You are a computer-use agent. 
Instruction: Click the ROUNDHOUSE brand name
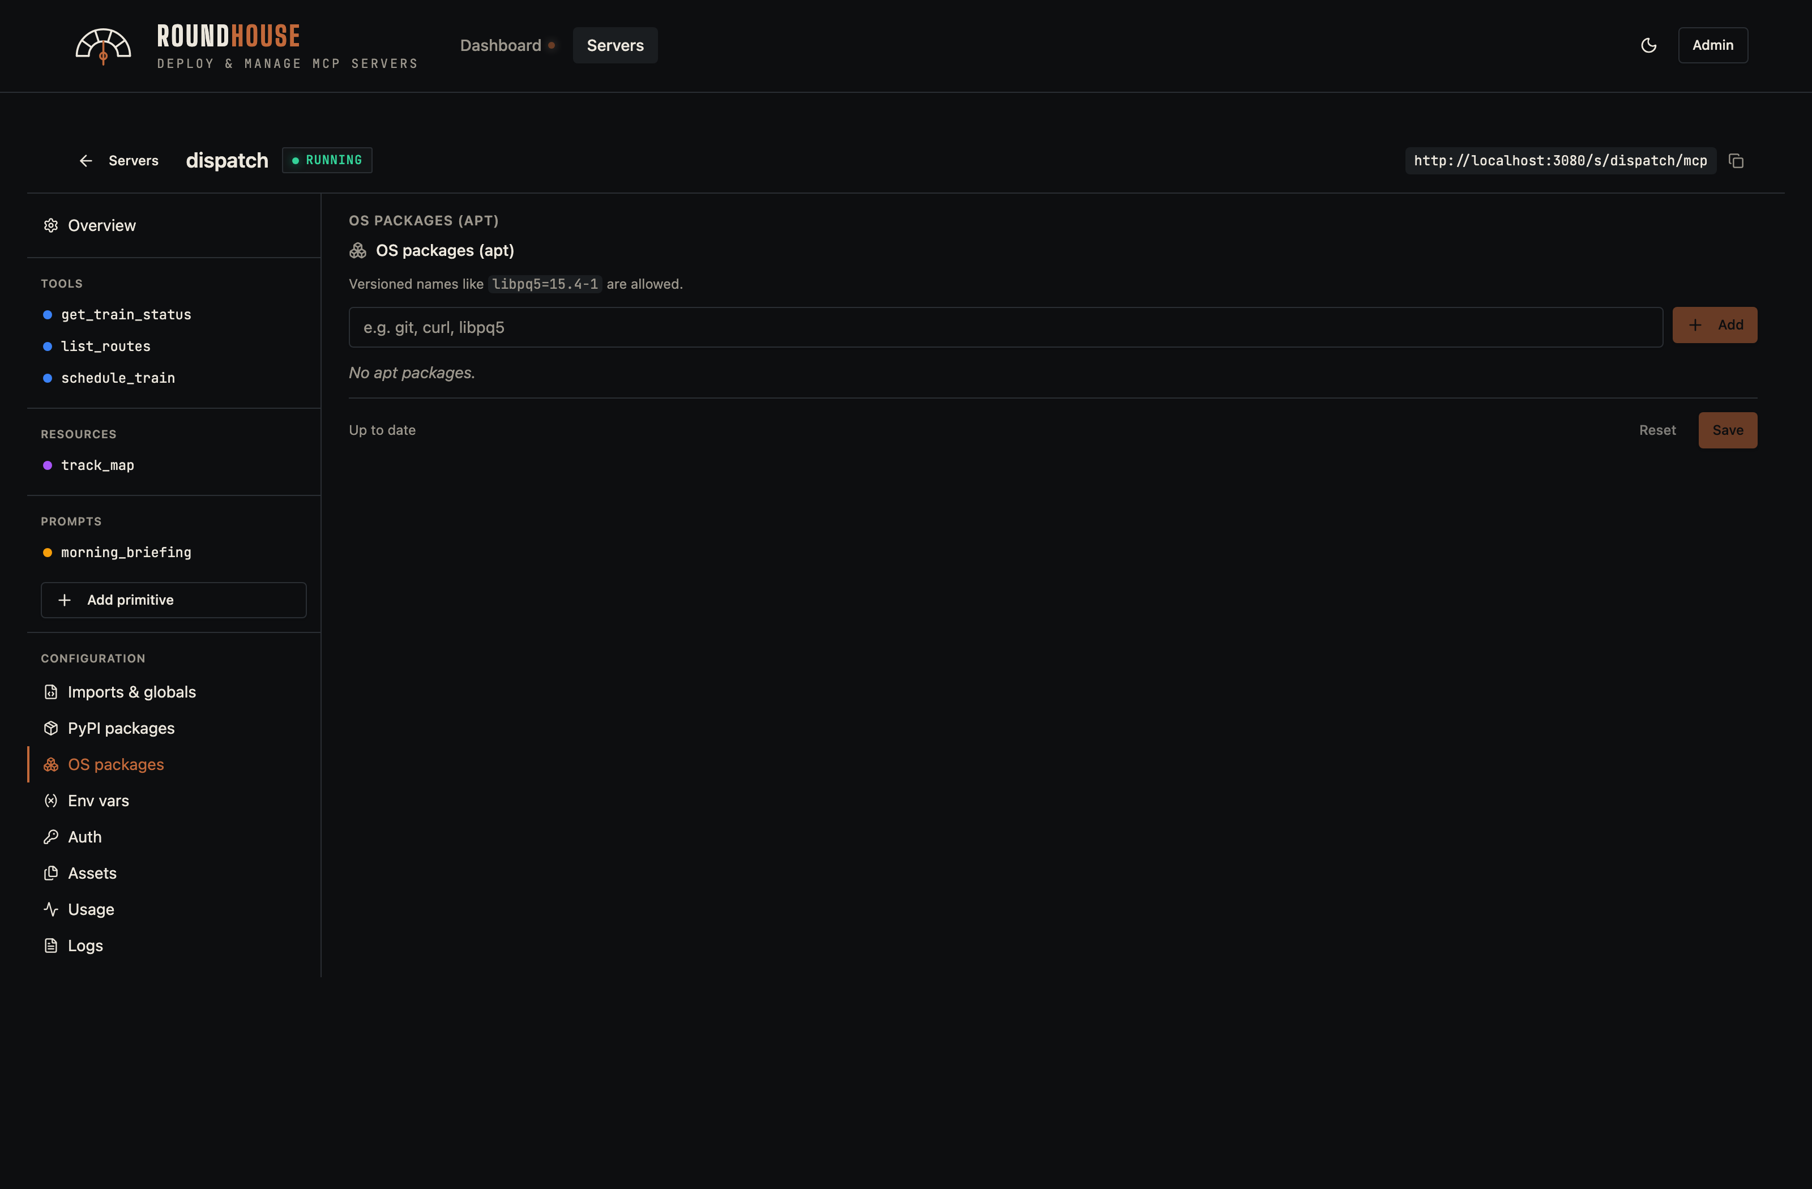(x=228, y=36)
